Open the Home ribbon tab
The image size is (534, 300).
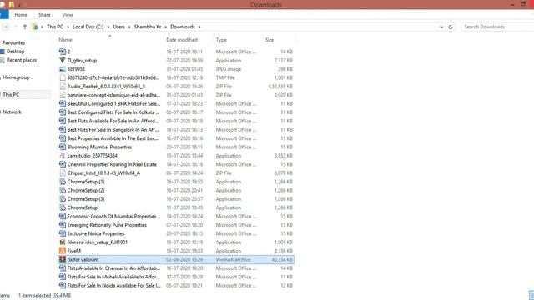21,15
